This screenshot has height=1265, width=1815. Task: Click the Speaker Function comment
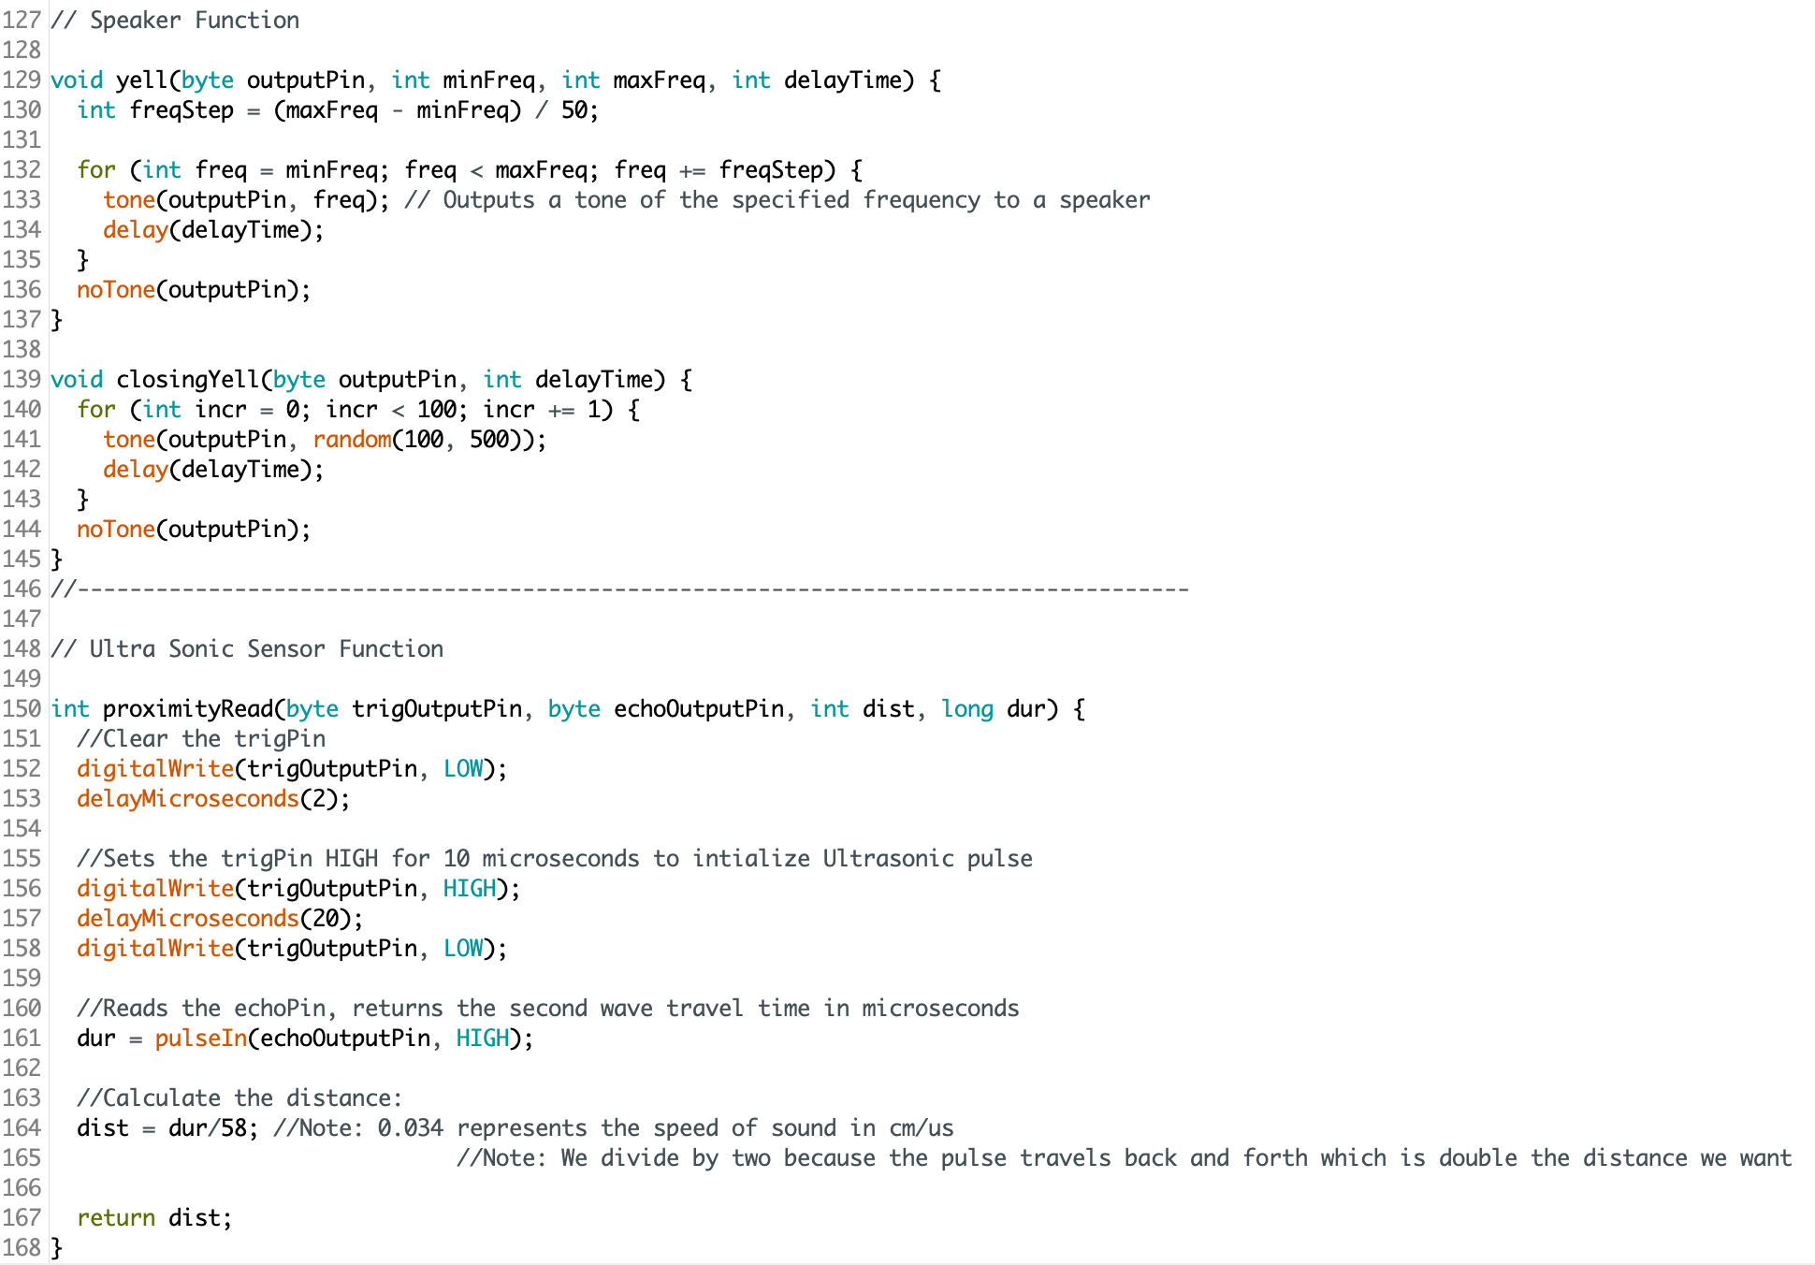pyautogui.click(x=175, y=21)
